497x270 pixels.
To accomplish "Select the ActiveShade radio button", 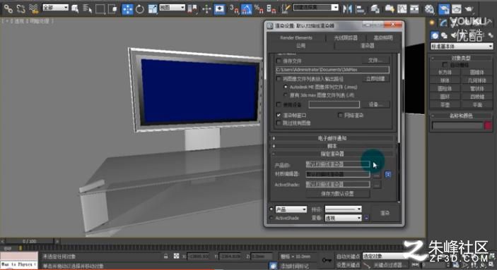I will [271, 218].
